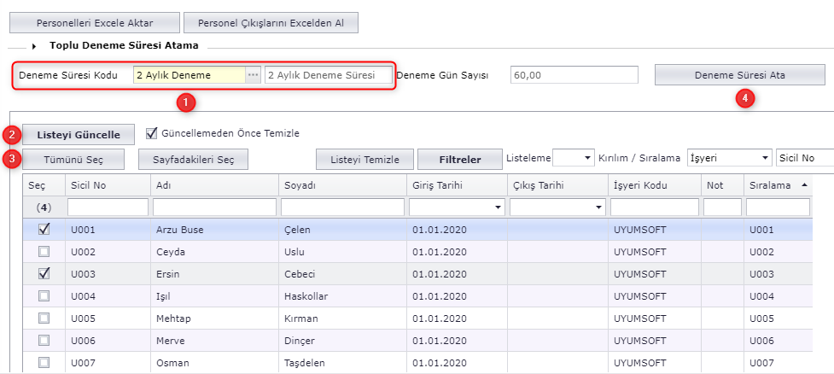
Task: Collapse Toplu Deneme Süresi Atama section arrow
Action: tap(34, 45)
